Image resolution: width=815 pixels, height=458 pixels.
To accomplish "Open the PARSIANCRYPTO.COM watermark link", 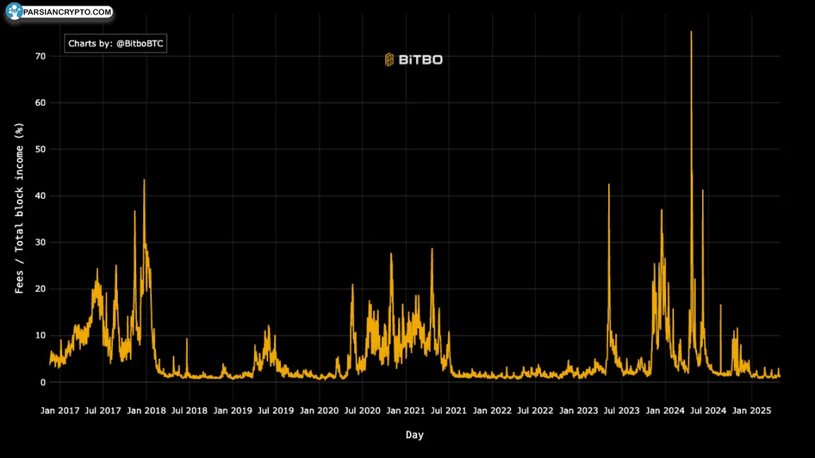I will (x=67, y=13).
